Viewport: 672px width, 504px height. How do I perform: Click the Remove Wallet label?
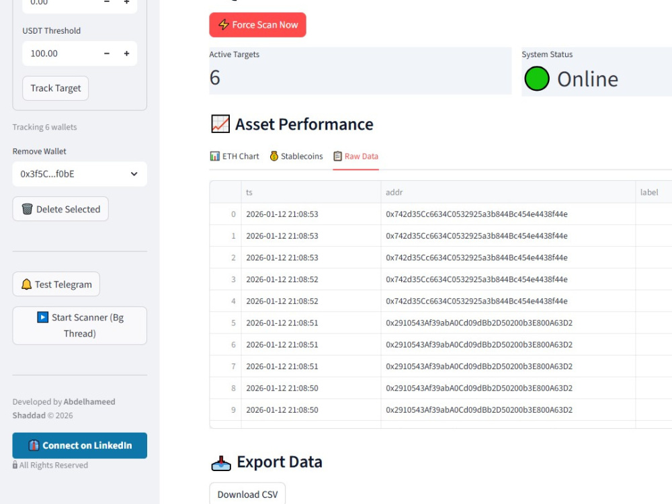[40, 151]
